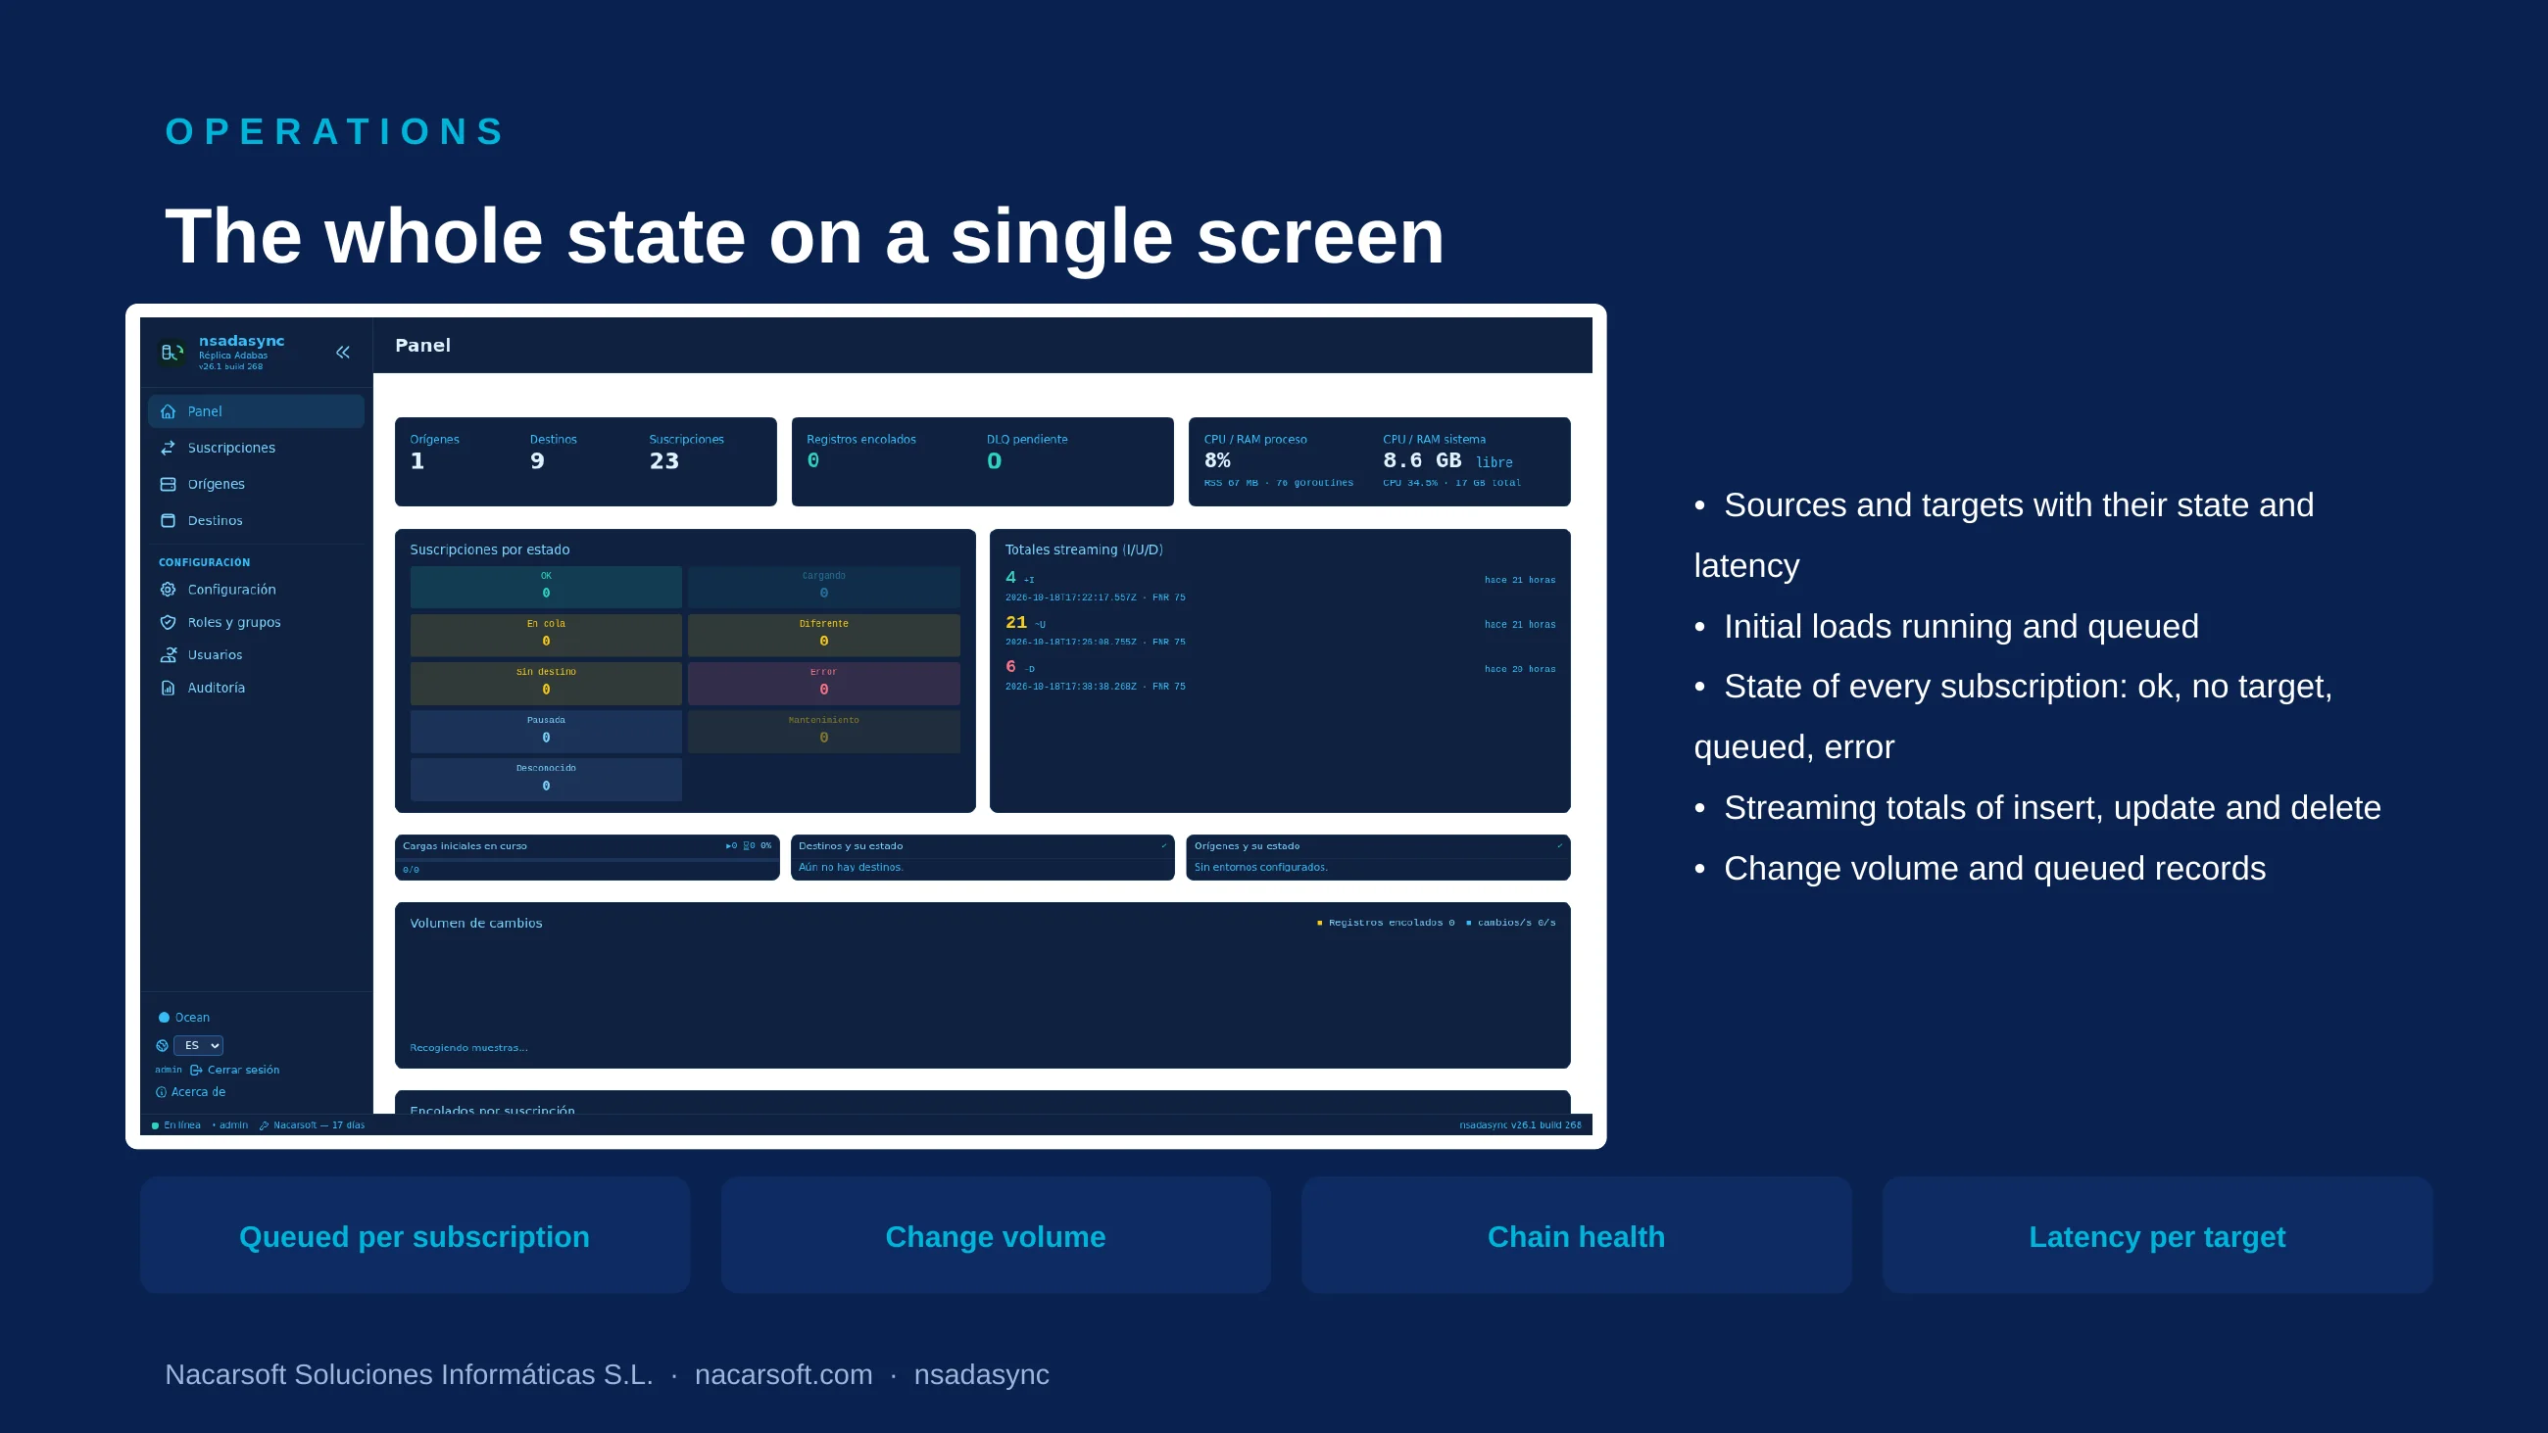
Task: Click the Panel home icon
Action: click(x=169, y=411)
